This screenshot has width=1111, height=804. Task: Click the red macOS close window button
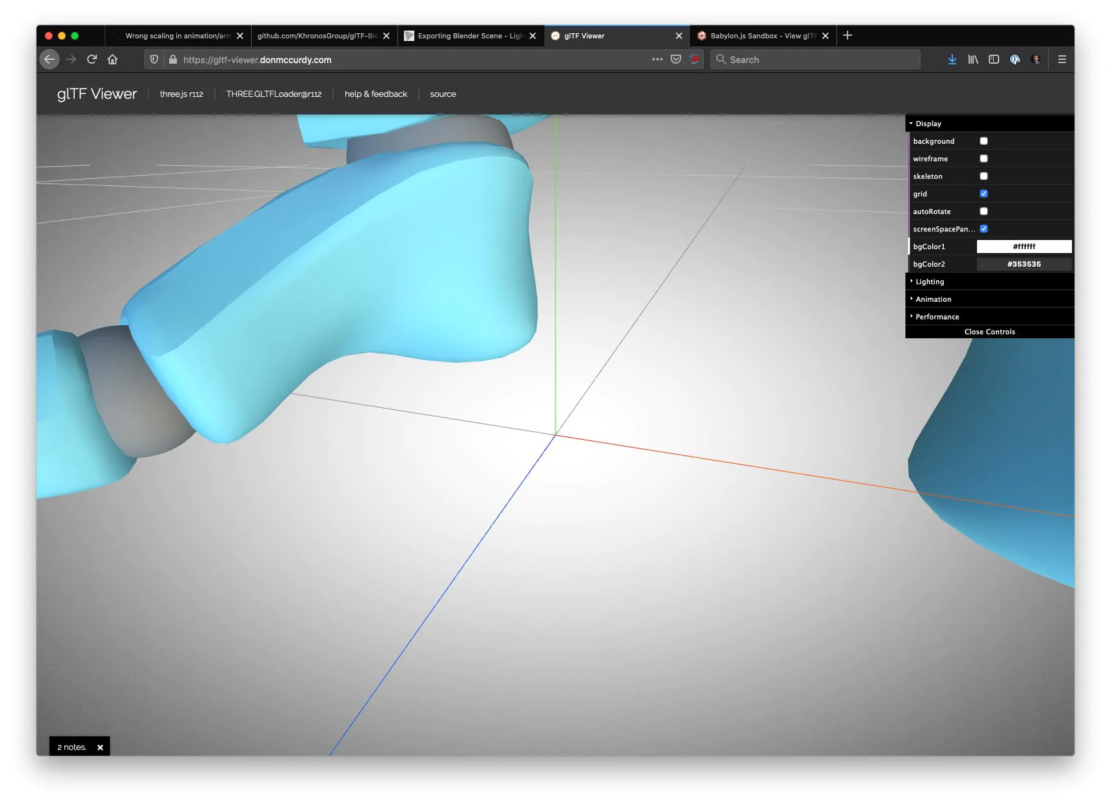click(x=49, y=36)
